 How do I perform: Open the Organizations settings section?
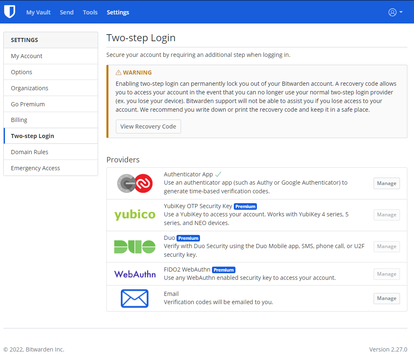(30, 88)
